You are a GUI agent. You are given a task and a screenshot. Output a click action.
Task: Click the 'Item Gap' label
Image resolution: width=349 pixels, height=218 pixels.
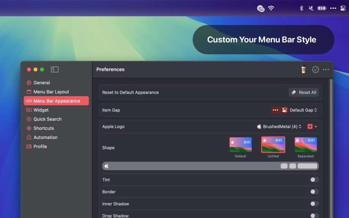tap(111, 110)
